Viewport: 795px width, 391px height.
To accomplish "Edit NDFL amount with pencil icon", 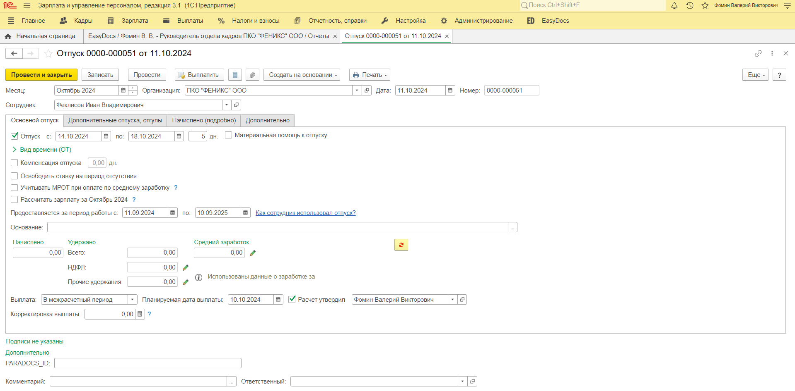I will click(x=186, y=268).
